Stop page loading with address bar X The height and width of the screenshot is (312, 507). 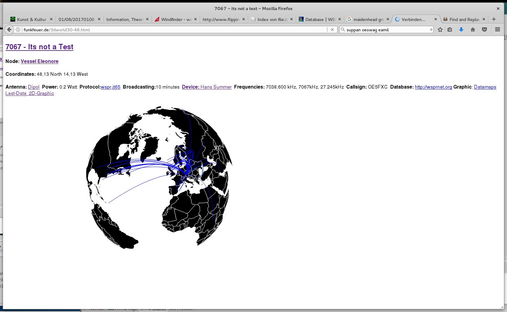[x=332, y=30]
